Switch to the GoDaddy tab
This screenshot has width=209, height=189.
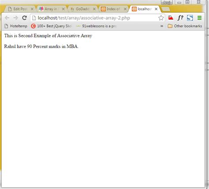tap(82, 9)
